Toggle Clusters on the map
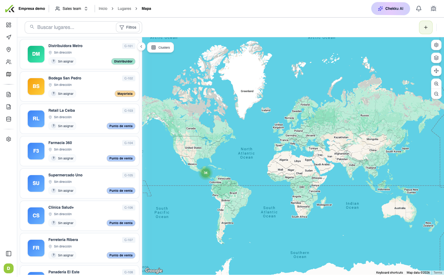This screenshot has width=444, height=277. 161,47
